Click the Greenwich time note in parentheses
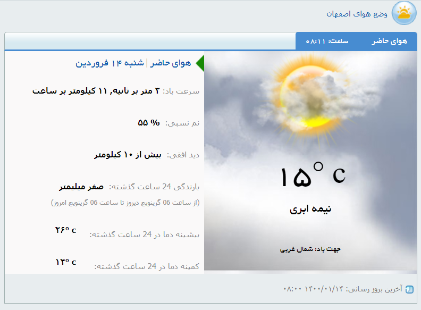 [125, 203]
